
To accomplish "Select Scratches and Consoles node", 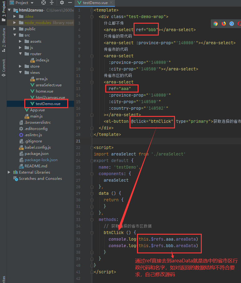I will (x=40, y=179).
